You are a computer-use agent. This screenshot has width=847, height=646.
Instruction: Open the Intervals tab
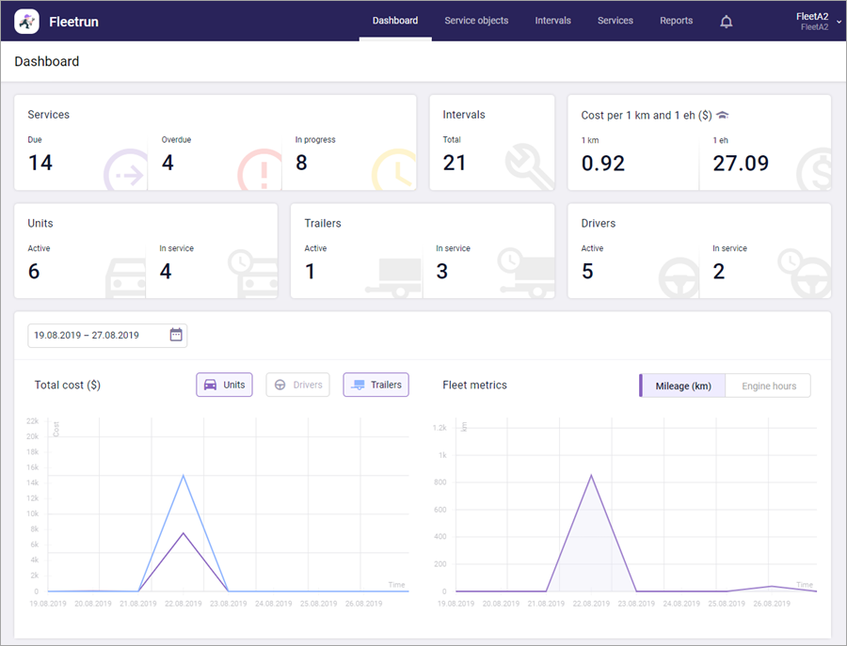pos(552,21)
